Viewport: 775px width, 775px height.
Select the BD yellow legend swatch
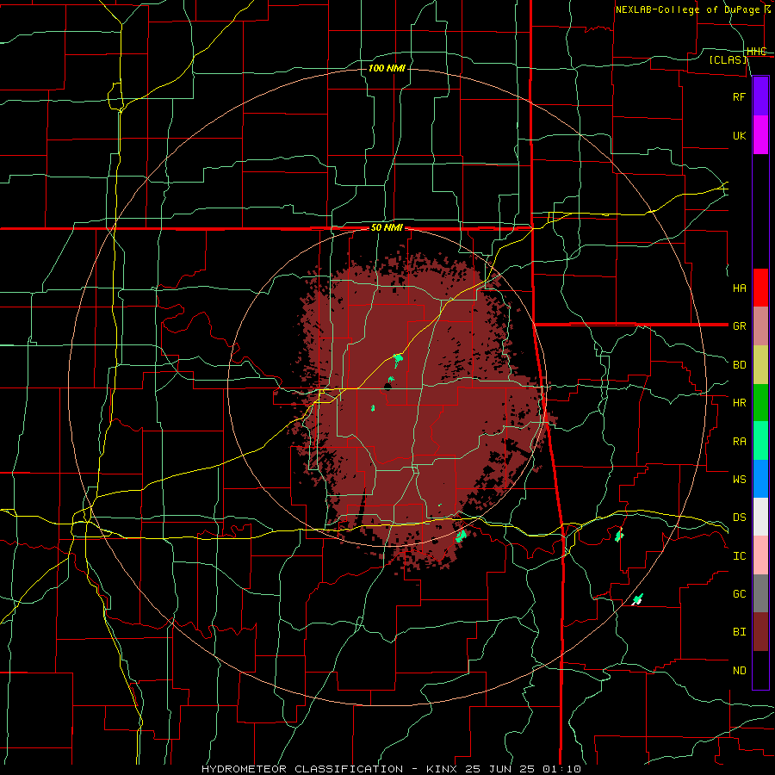coord(760,365)
